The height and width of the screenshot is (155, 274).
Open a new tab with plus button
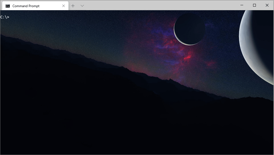(x=73, y=6)
